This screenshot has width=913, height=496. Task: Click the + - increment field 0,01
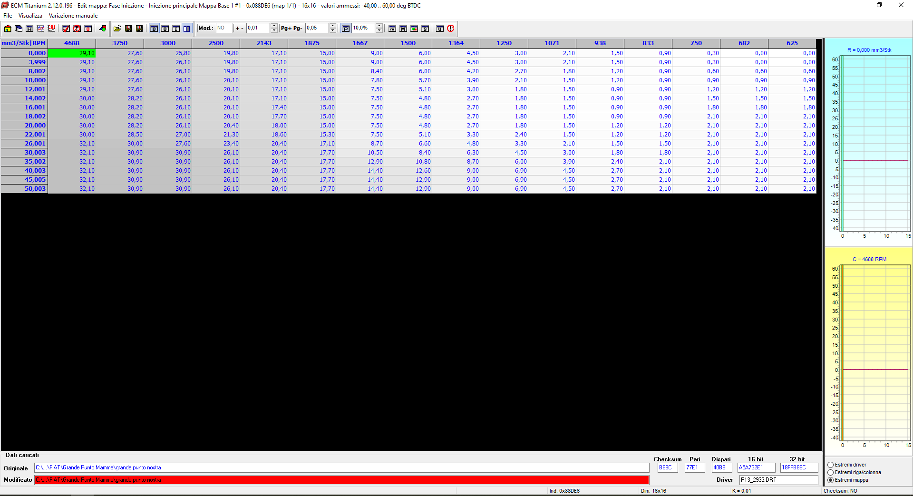tap(258, 28)
